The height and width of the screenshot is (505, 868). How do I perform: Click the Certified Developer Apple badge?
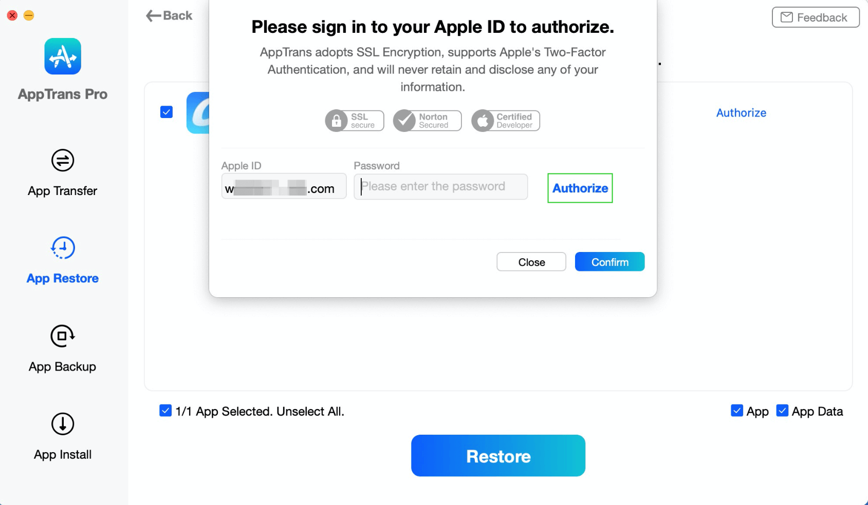[x=506, y=121]
